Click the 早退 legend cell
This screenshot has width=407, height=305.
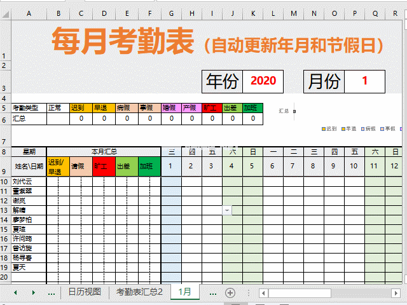104,108
